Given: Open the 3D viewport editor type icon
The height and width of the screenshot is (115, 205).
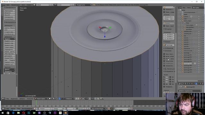Looking at the screenshot, I should [x=3, y=99].
